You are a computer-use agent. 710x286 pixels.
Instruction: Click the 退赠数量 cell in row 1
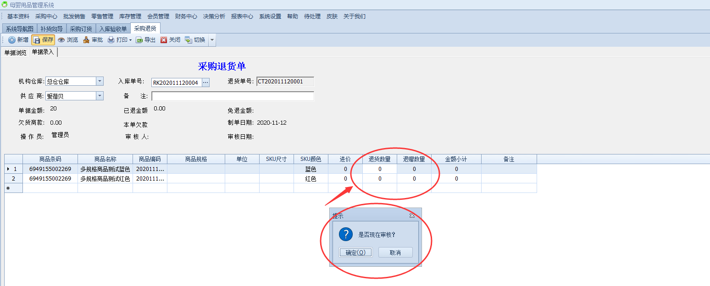pos(414,169)
